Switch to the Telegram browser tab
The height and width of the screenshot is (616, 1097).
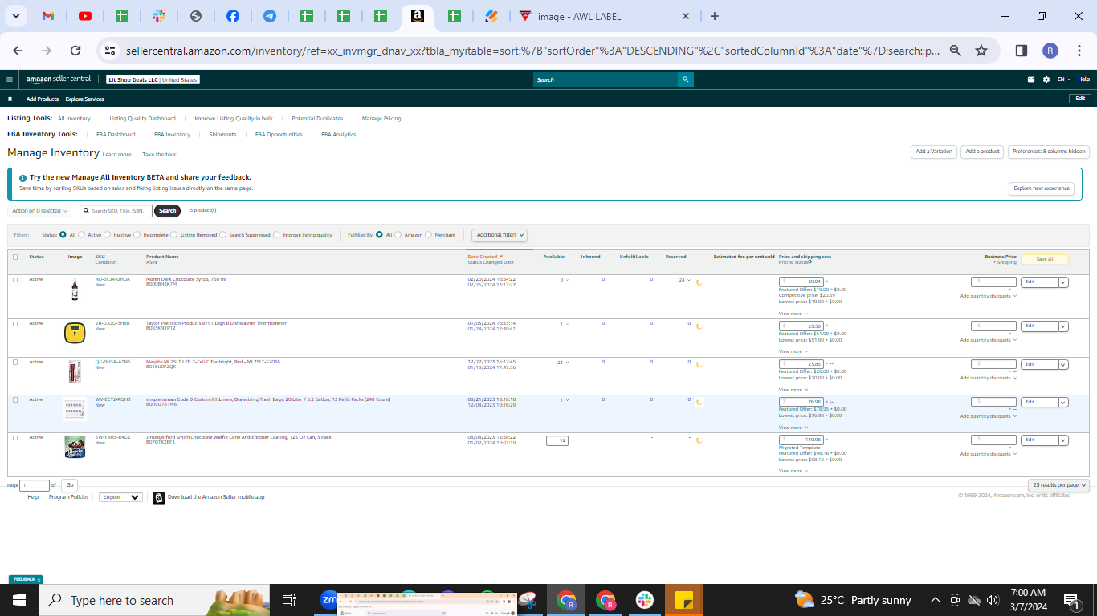[270, 16]
